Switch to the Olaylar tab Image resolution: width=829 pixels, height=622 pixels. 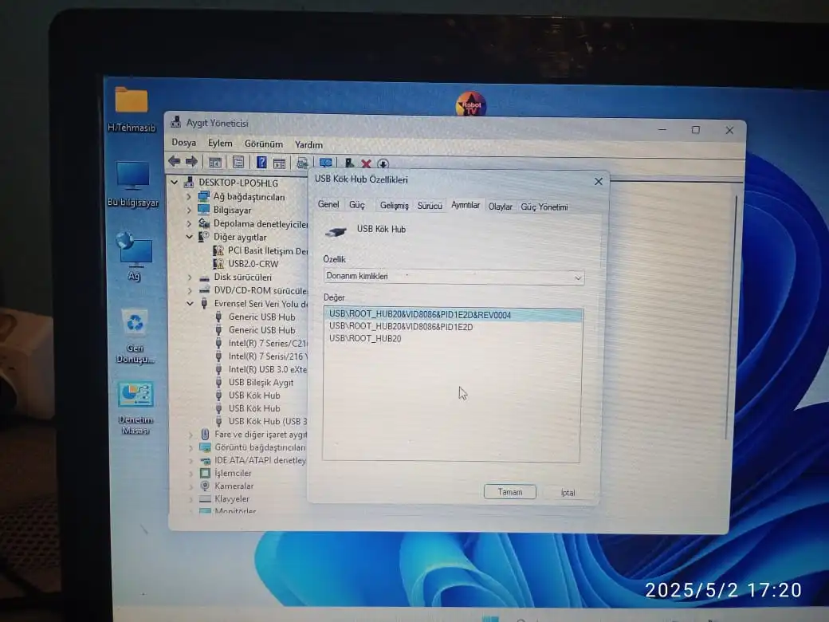click(500, 207)
